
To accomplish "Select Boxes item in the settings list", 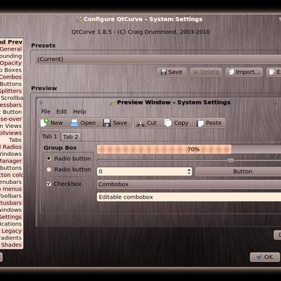I will coord(11,70).
